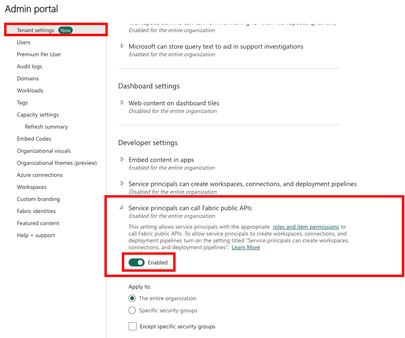Select Tenant settings in the sidebar
This screenshot has width=405, height=338.
point(35,30)
